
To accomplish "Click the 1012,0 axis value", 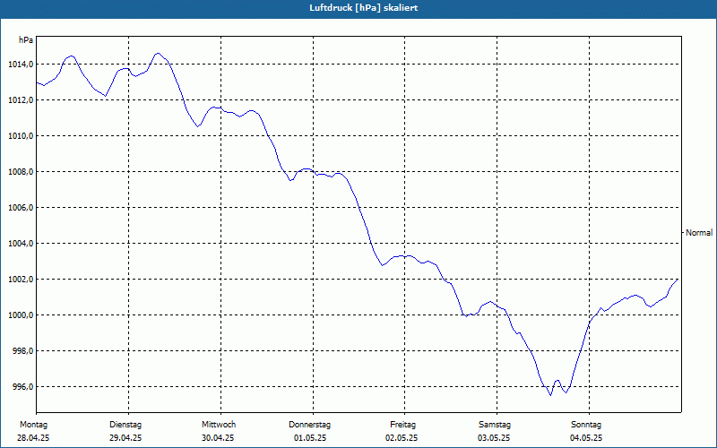I will pos(21,100).
